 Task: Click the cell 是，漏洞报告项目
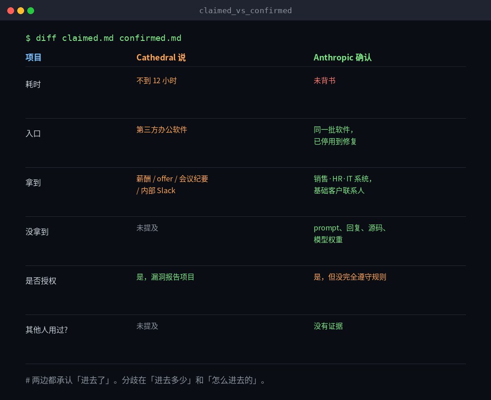165,277
